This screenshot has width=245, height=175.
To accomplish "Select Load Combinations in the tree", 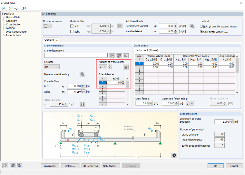I will click(16, 32).
